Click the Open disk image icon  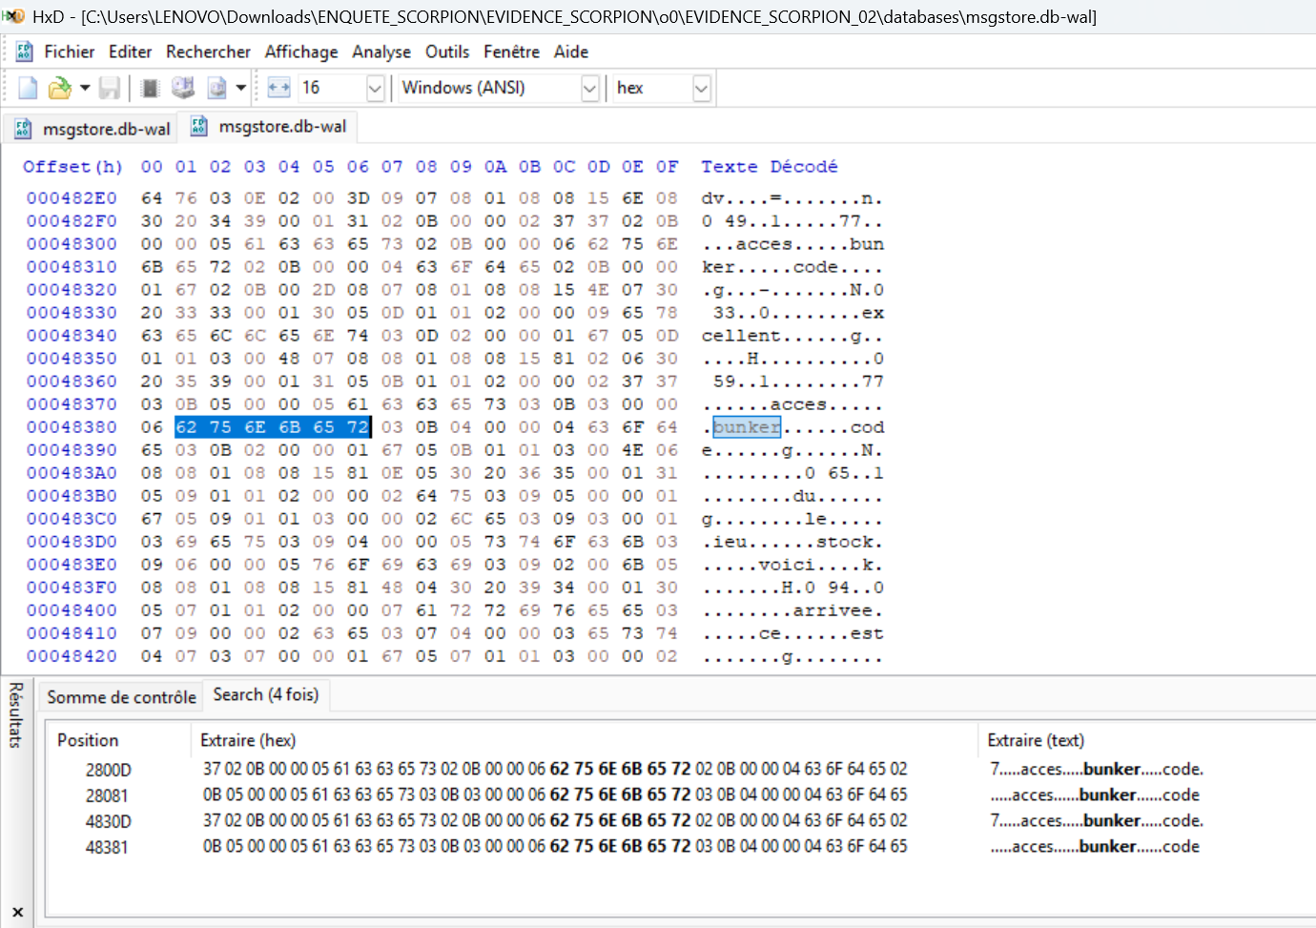[x=217, y=88]
